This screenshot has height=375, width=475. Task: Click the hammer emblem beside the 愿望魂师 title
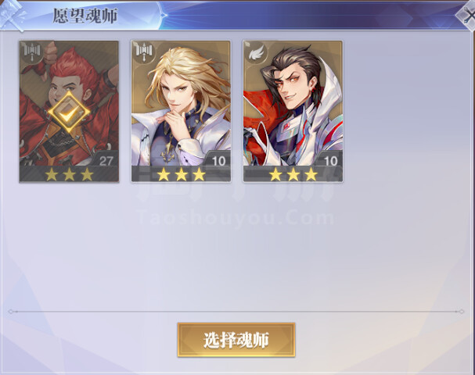[x=13, y=16]
